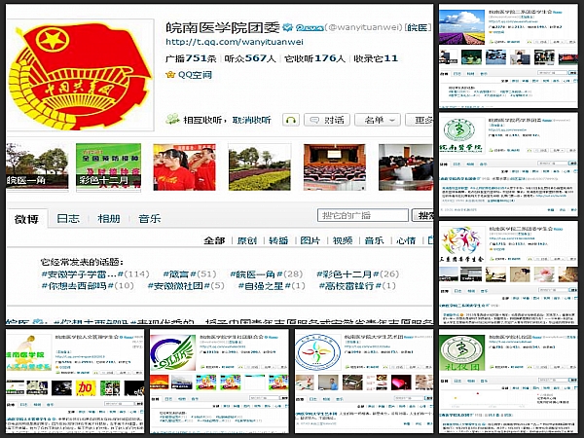Open the 皖医一角 photo thumbnail

(x=37, y=166)
